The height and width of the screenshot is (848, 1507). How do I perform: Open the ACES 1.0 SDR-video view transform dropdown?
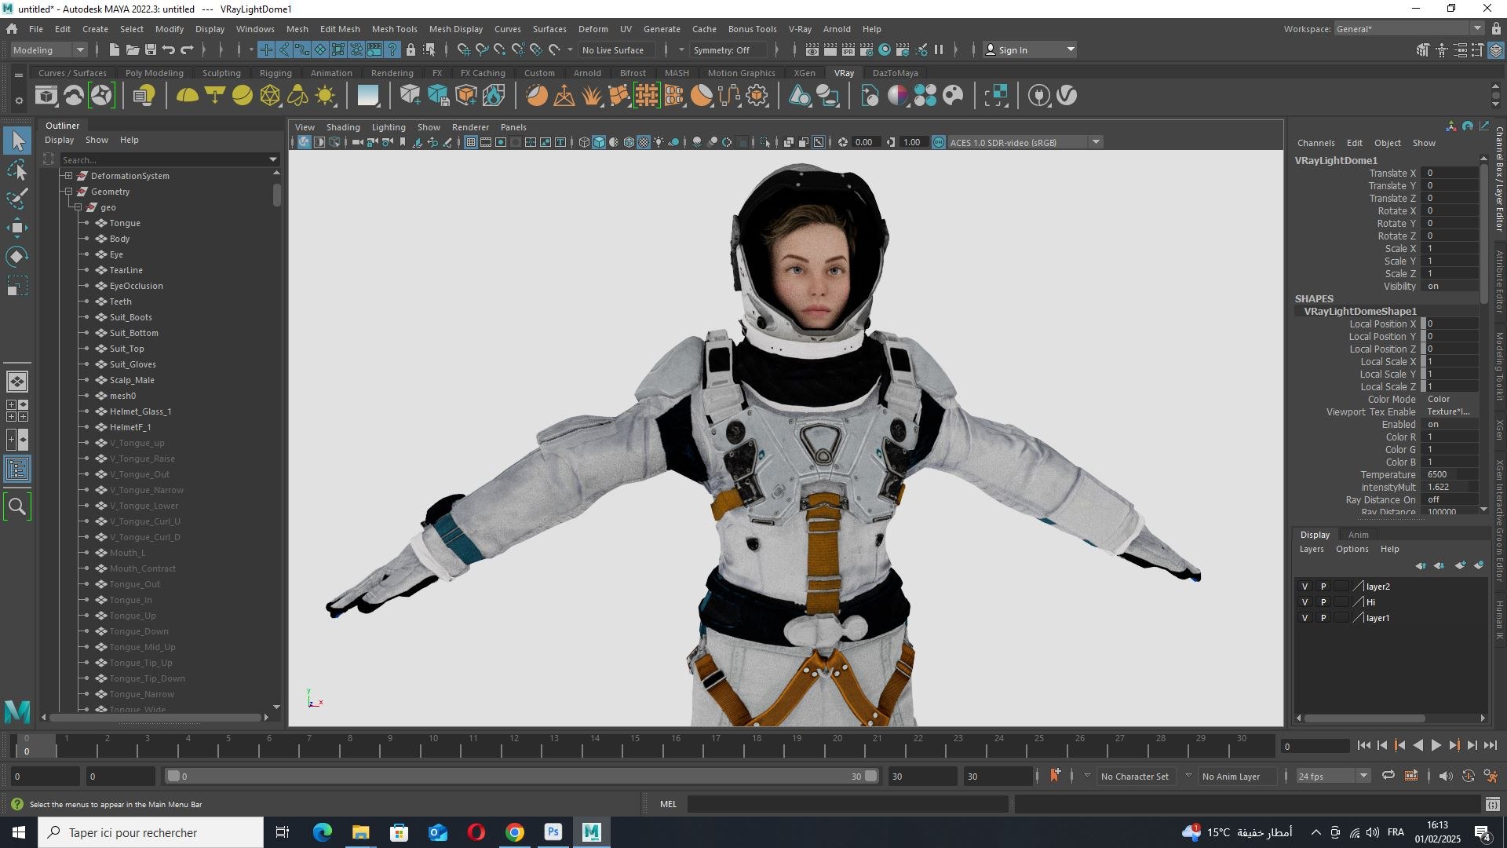(x=1025, y=142)
